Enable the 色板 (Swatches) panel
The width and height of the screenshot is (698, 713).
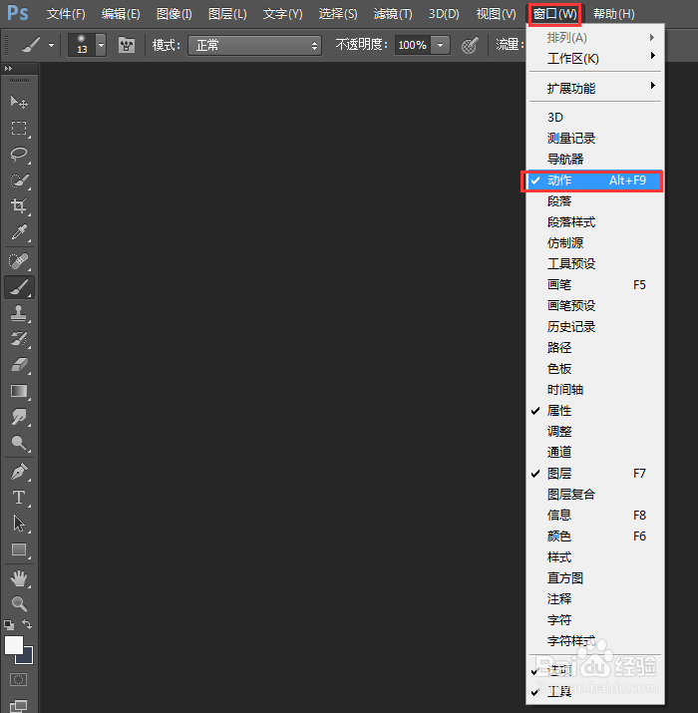(x=594, y=368)
